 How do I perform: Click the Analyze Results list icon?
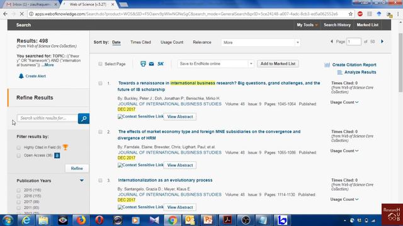click(x=339, y=72)
